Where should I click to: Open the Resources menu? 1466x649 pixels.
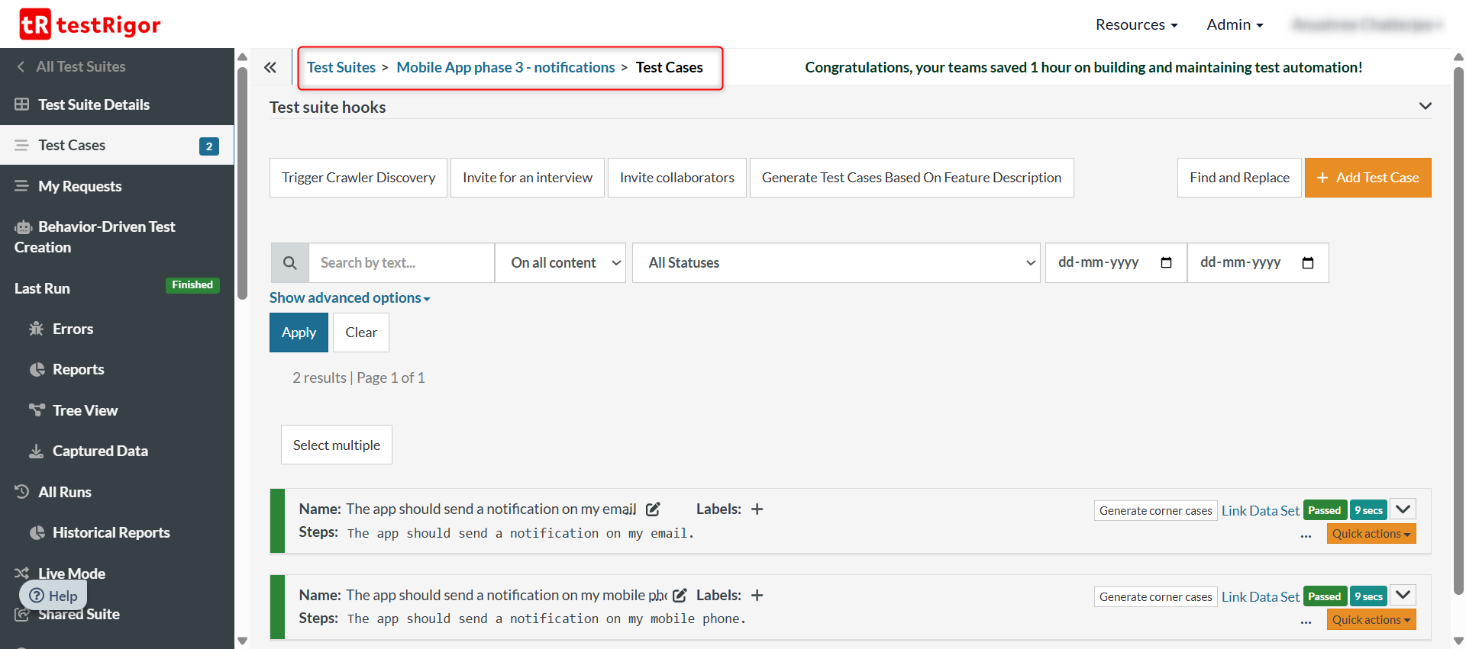(1136, 24)
